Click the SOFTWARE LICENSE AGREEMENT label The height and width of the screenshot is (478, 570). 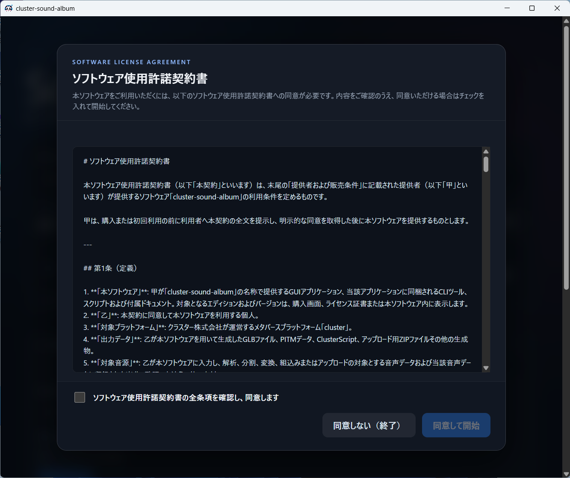tap(131, 62)
